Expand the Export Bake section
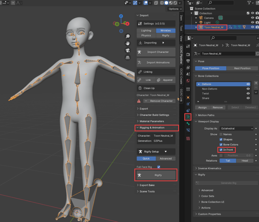259x222 pixels. (x=147, y=185)
